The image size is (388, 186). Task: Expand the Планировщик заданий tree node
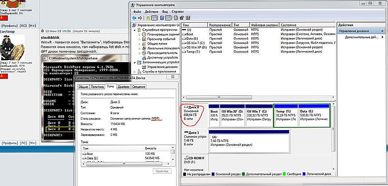tap(139, 35)
